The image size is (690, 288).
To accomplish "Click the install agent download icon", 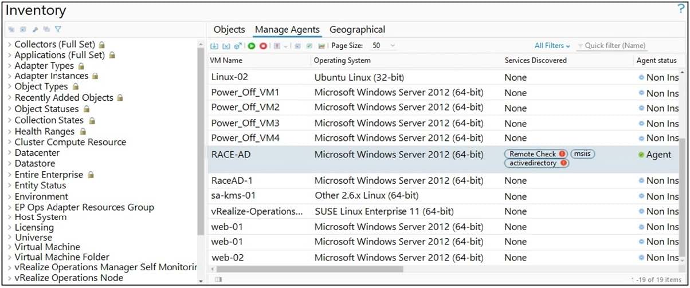I will pyautogui.click(x=214, y=46).
